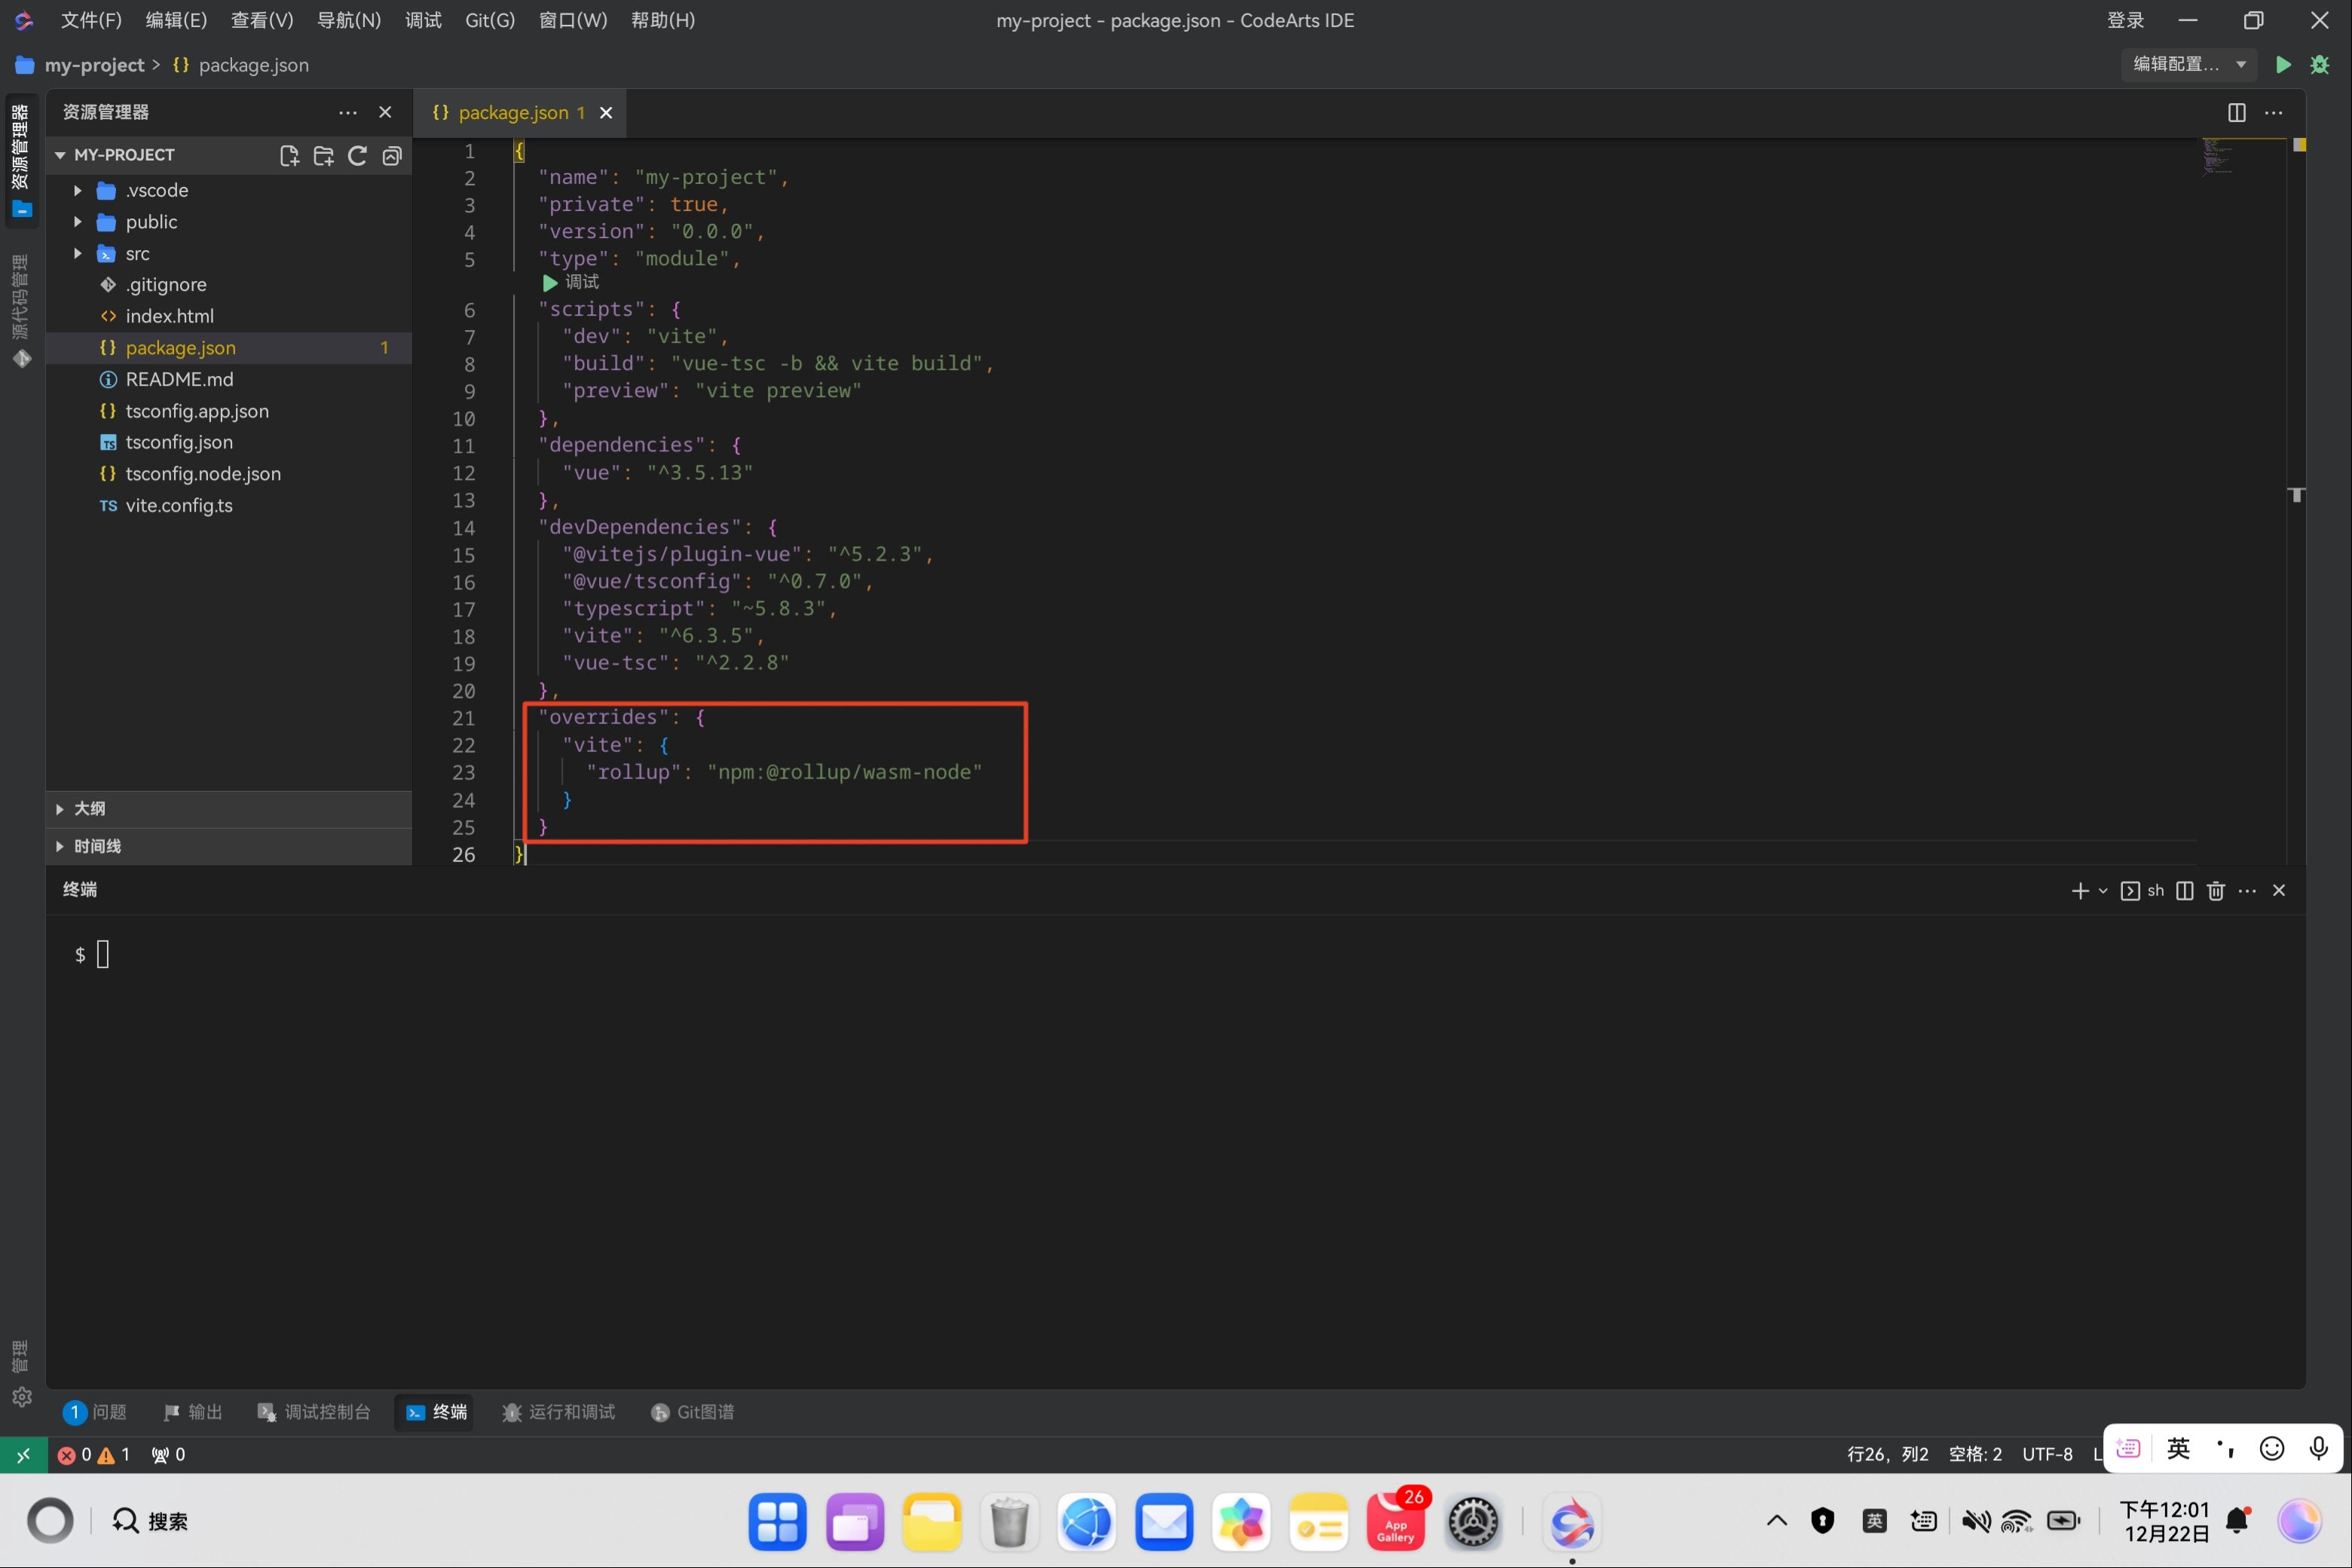Collapse all folders in explorer

coord(392,155)
